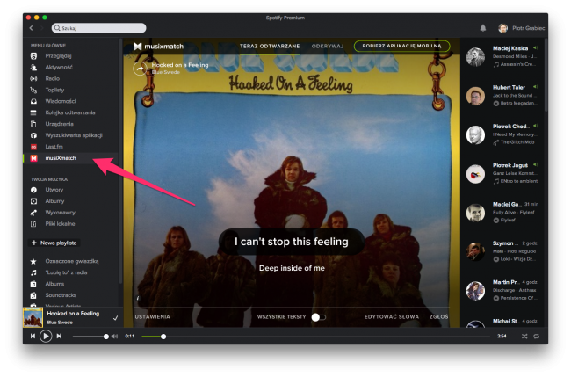Click the share arrow beside song title
The width and height of the screenshot is (571, 377).
[x=140, y=69]
